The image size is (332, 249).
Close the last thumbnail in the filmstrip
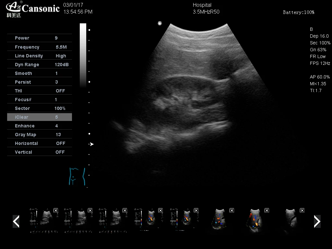click(302, 210)
